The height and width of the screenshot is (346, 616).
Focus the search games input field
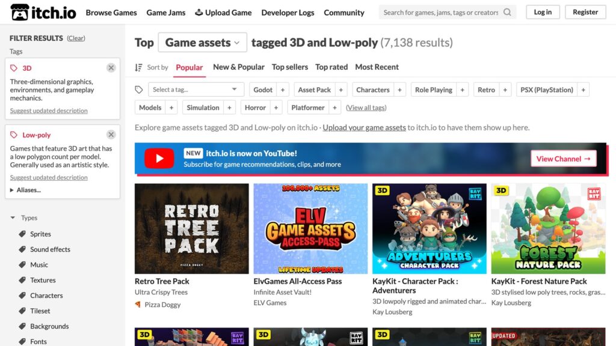(441, 13)
